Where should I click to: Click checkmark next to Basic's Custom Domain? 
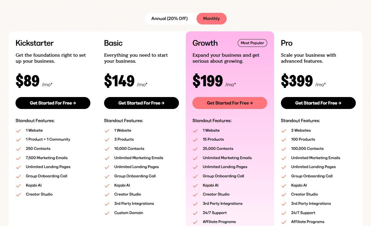(107, 213)
